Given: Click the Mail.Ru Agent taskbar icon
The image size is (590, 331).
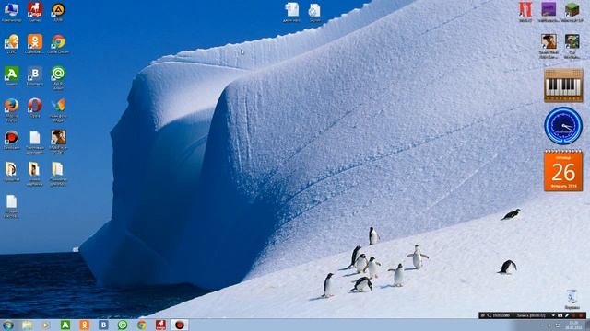Looking at the screenshot, I should click(123, 325).
